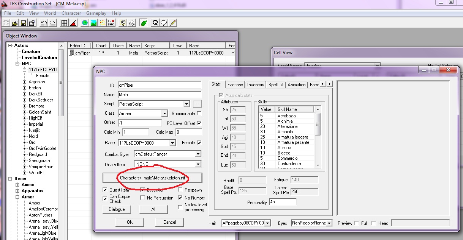The image size is (463, 240).
Task: Switch to the Animation tab
Action: click(297, 85)
